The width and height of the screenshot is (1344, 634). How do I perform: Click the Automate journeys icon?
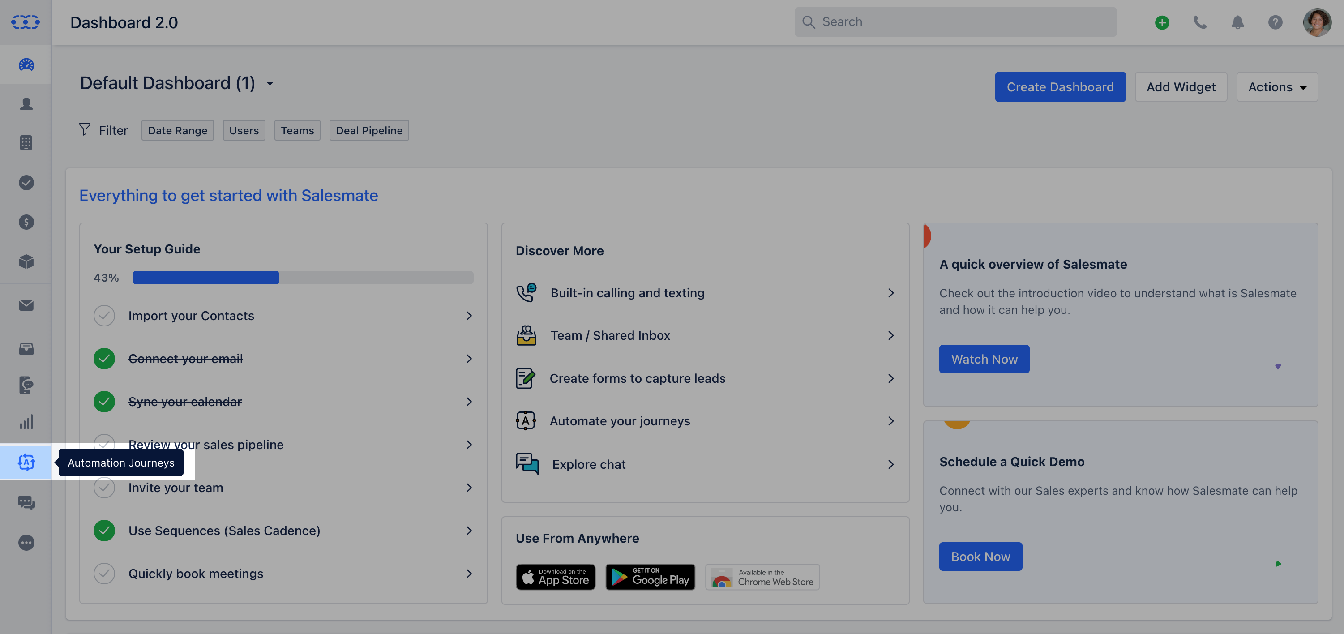[526, 420]
